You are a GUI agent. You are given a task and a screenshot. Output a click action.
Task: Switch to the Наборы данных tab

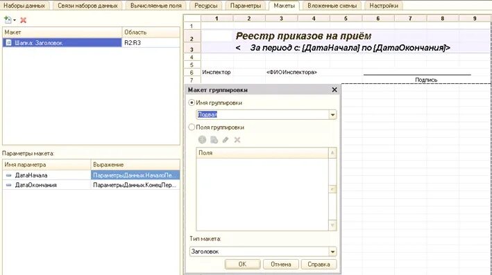[x=24, y=6]
